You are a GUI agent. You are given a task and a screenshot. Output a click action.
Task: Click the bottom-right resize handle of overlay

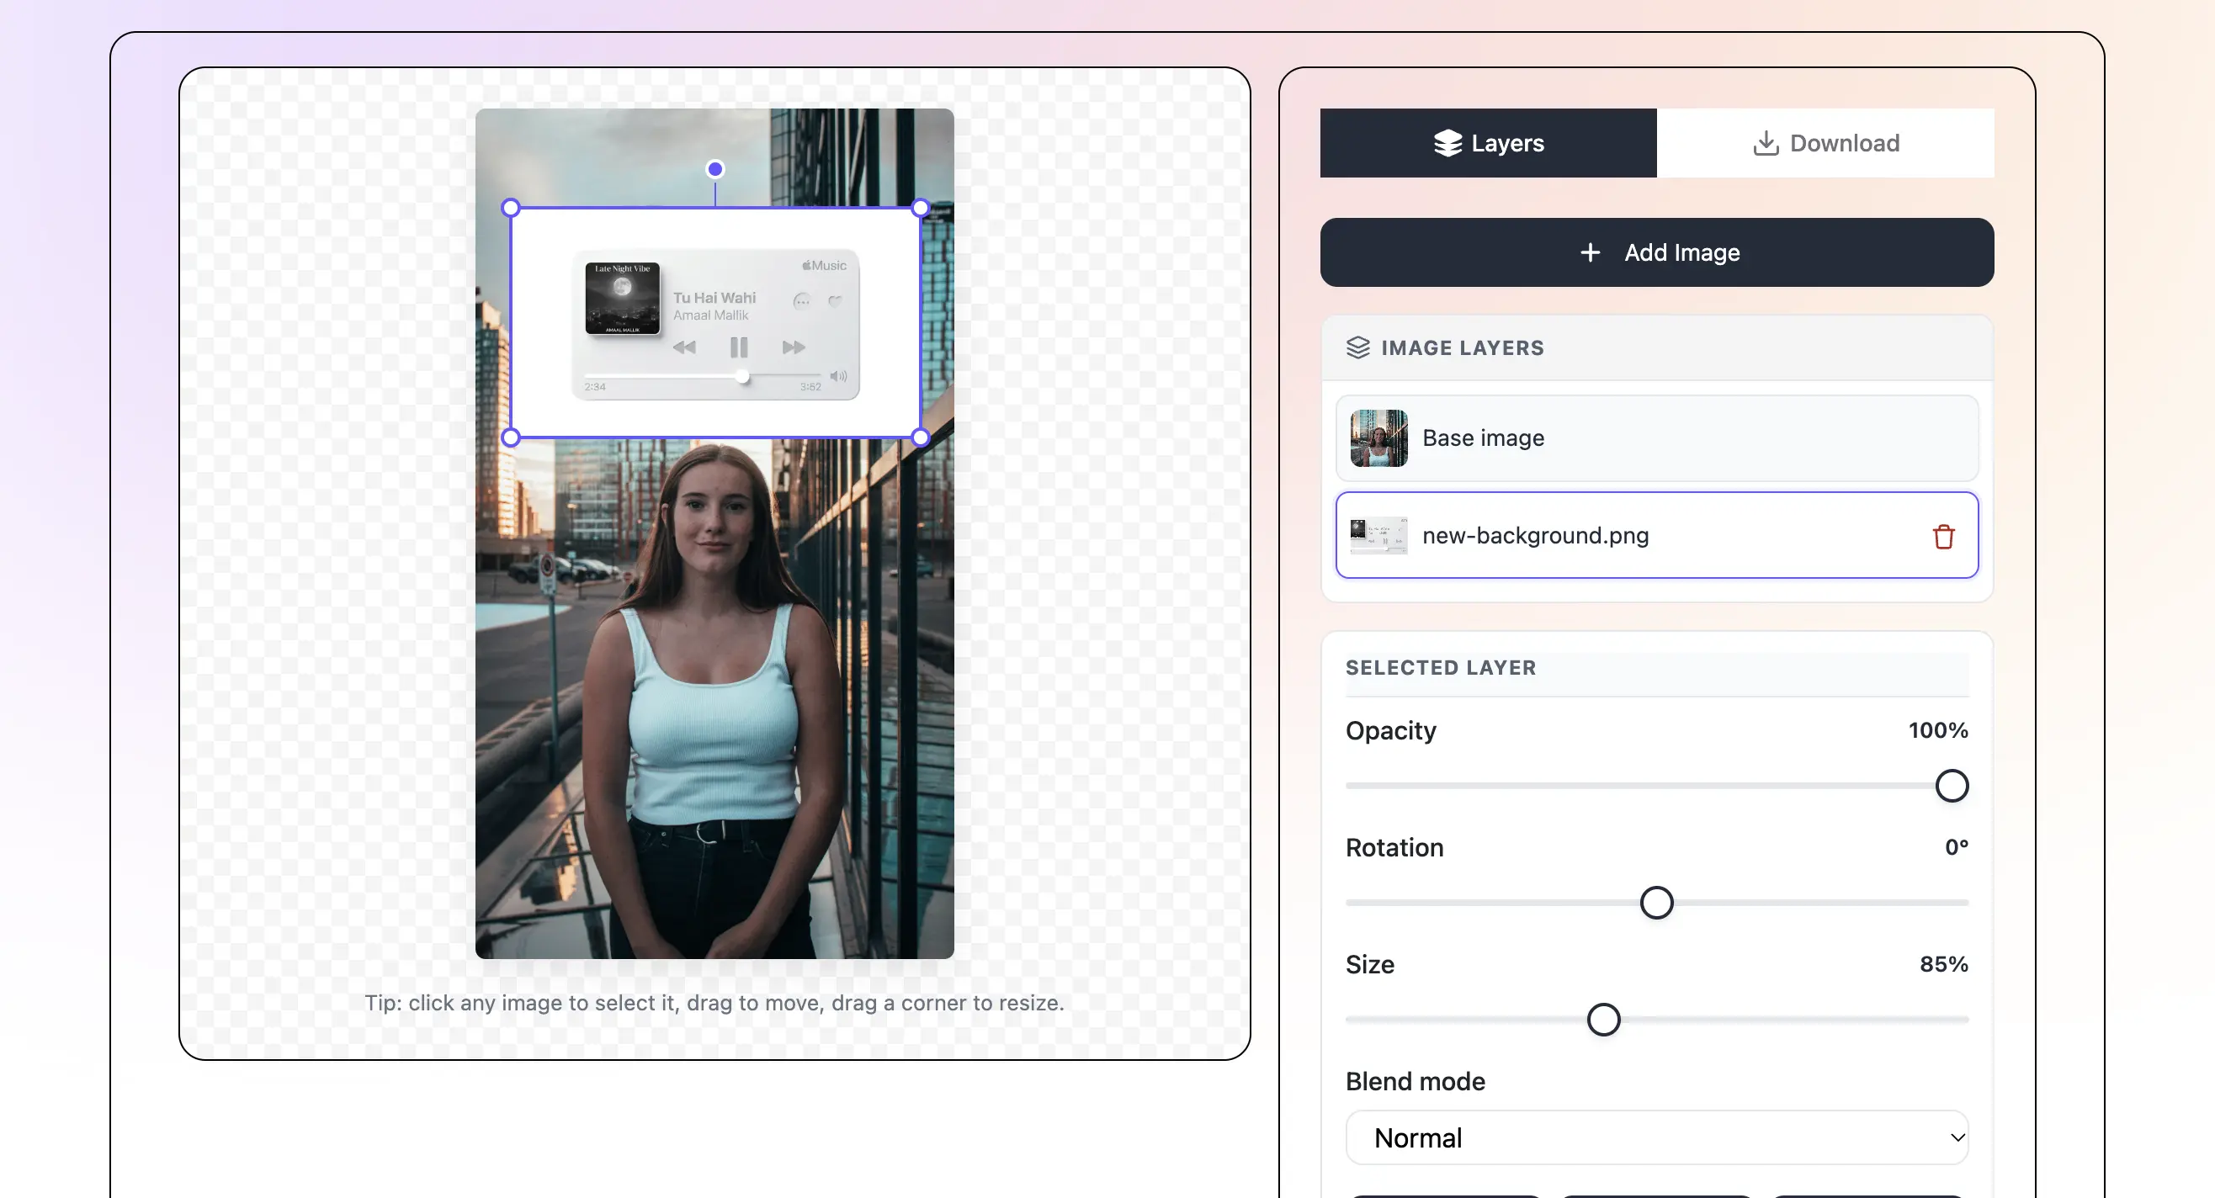pyautogui.click(x=920, y=437)
